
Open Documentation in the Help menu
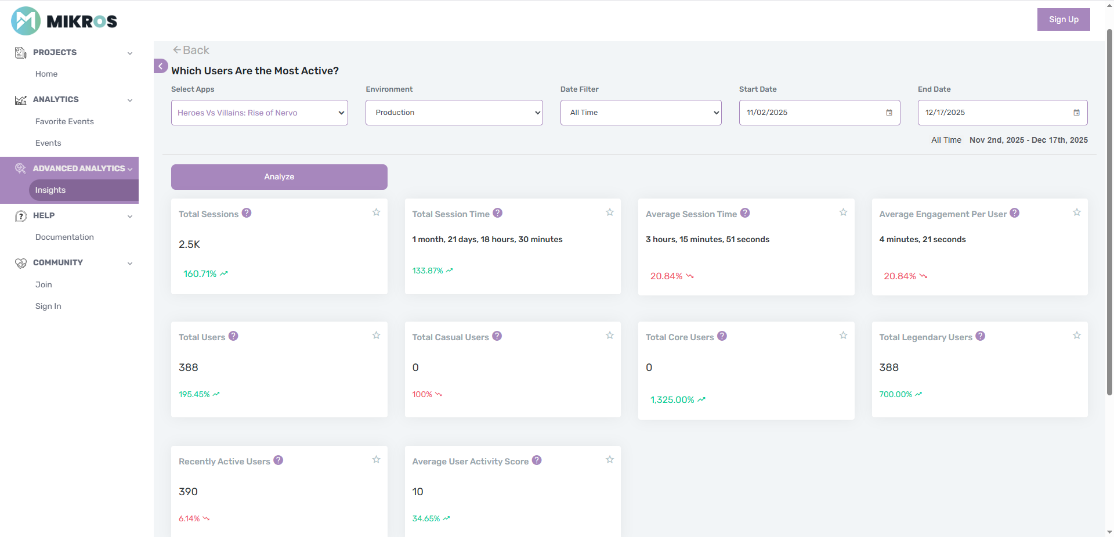pos(64,237)
